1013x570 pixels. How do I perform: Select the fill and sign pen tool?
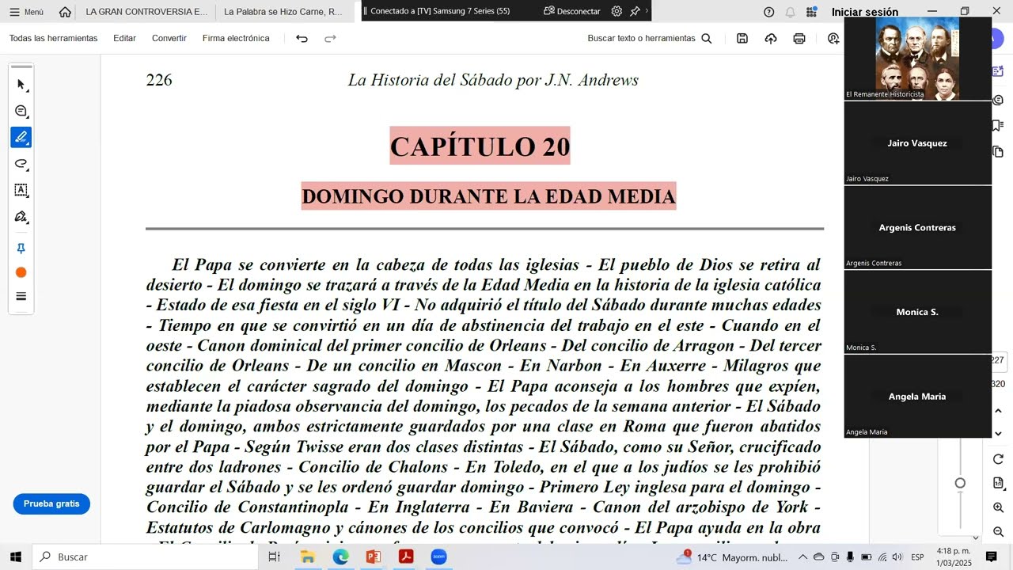[21, 216]
